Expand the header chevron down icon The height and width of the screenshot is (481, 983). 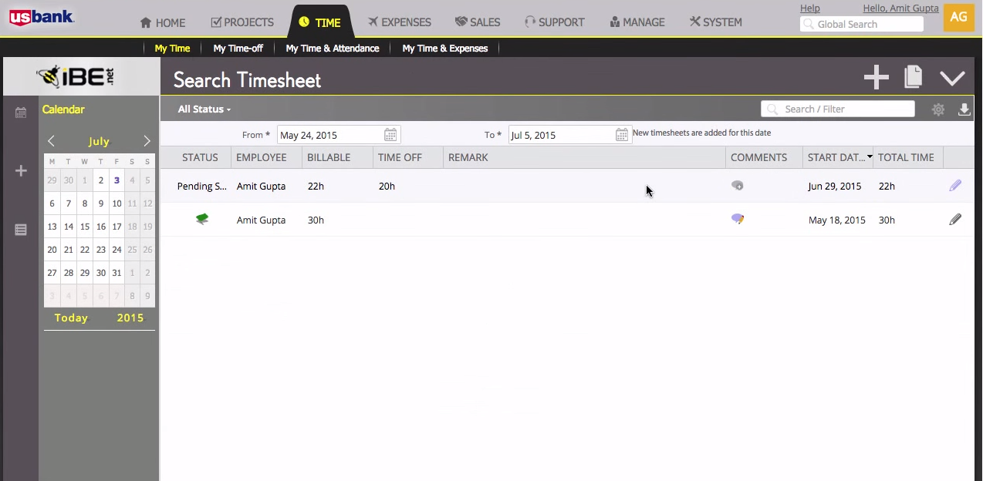(952, 78)
